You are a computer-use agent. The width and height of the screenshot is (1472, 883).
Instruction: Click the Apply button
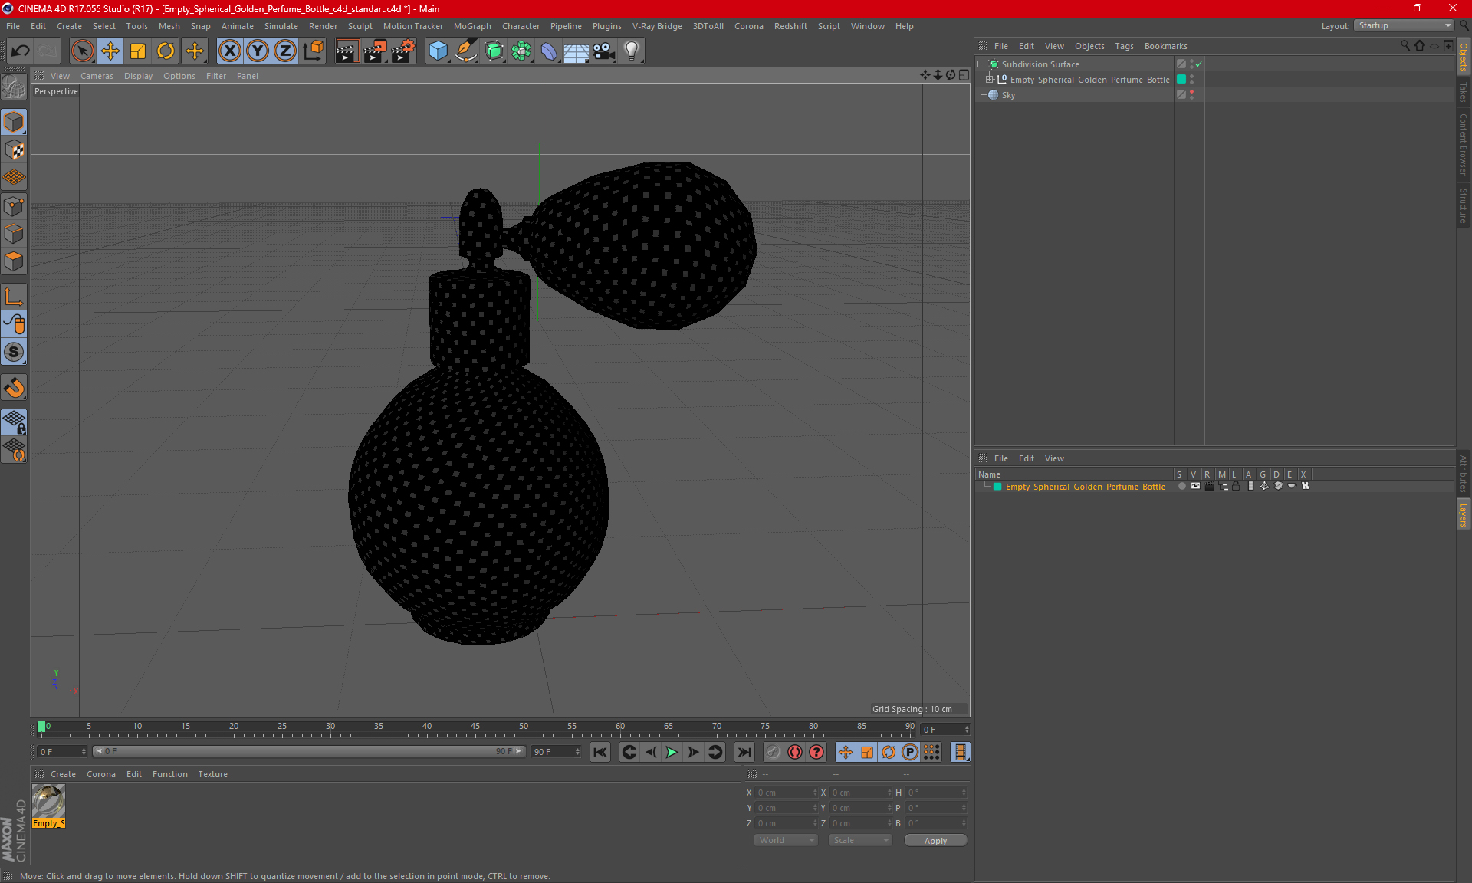click(x=935, y=841)
